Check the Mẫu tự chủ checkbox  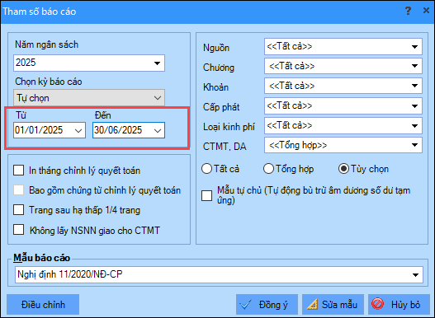click(206, 195)
